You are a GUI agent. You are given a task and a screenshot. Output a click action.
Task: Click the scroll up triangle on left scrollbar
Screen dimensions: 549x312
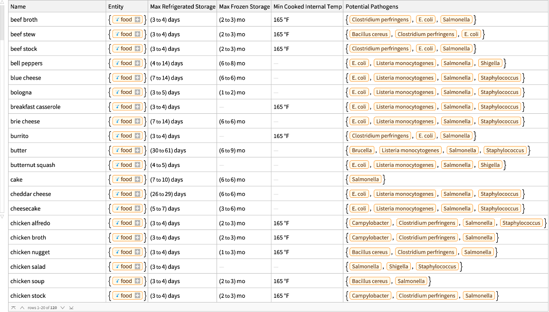point(2,3)
